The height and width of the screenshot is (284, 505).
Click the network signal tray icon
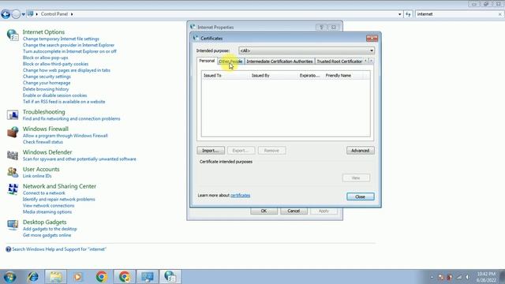(459, 277)
